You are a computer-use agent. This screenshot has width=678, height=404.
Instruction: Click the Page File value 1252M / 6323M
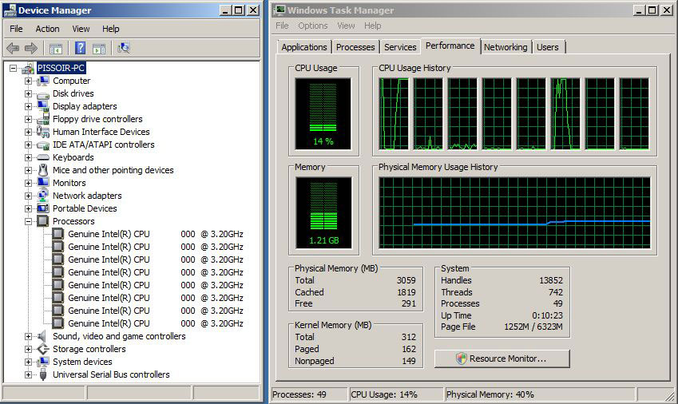tap(533, 327)
